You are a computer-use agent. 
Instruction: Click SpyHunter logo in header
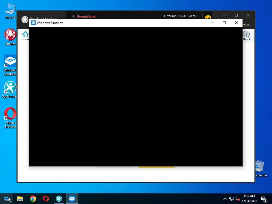coord(25,19)
